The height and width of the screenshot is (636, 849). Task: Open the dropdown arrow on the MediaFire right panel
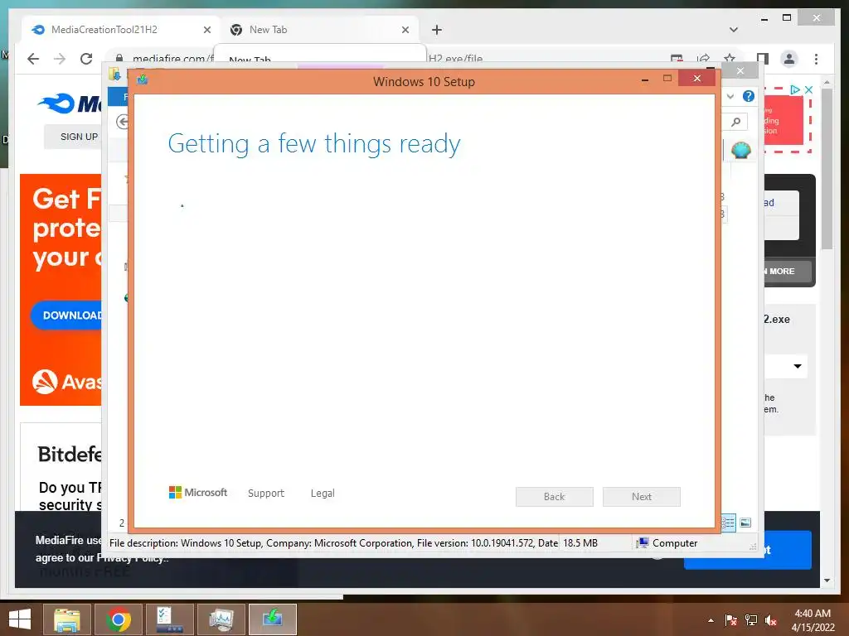[x=798, y=366]
